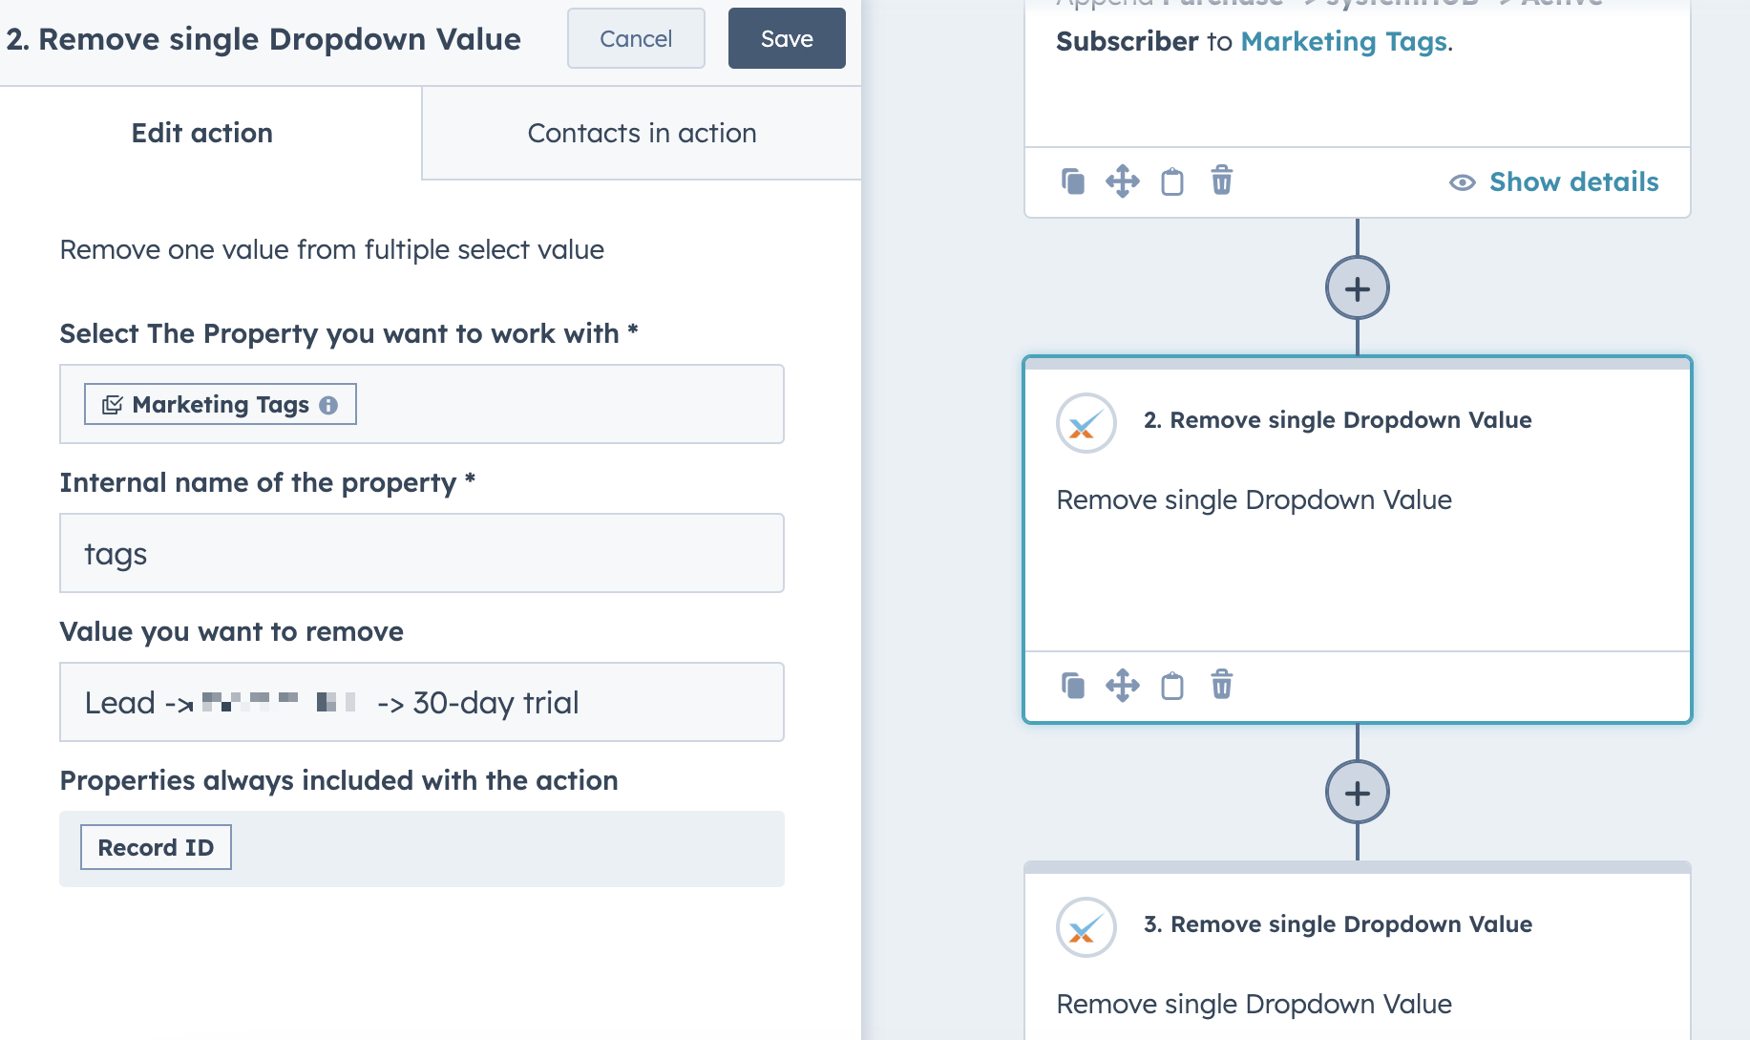1750x1040 pixels.
Task: Open the Marketing Tags link in description
Action: click(1342, 41)
